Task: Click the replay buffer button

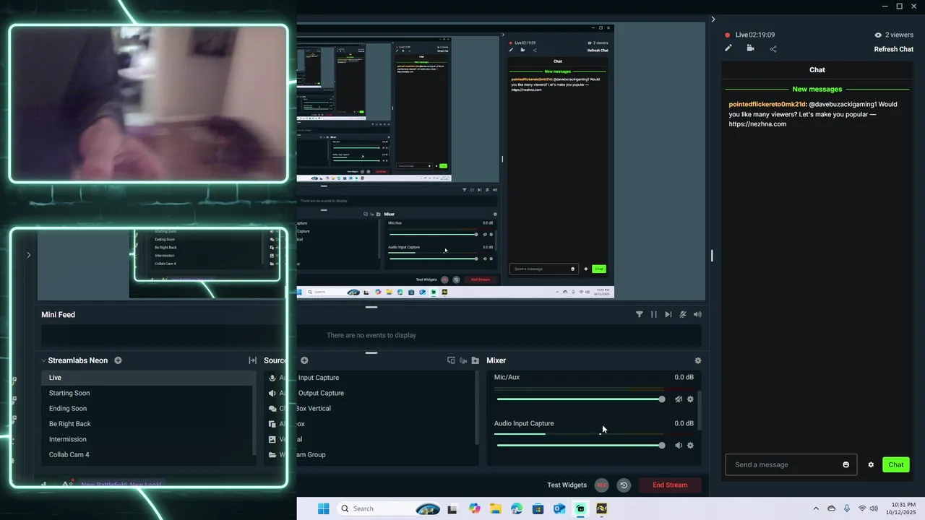Action: tap(624, 485)
